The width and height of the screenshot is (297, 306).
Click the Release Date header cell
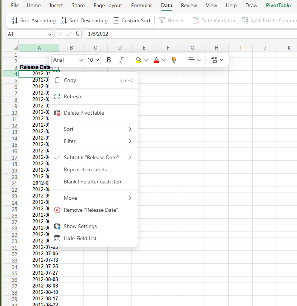pos(36,67)
